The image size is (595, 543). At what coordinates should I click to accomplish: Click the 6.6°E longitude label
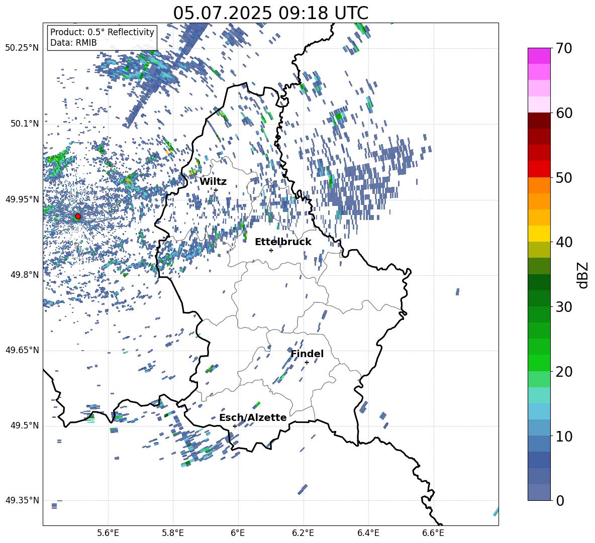point(433,533)
